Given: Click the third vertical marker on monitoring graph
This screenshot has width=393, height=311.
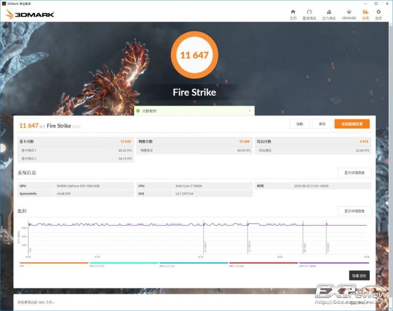Looking at the screenshot, I should [x=303, y=238].
